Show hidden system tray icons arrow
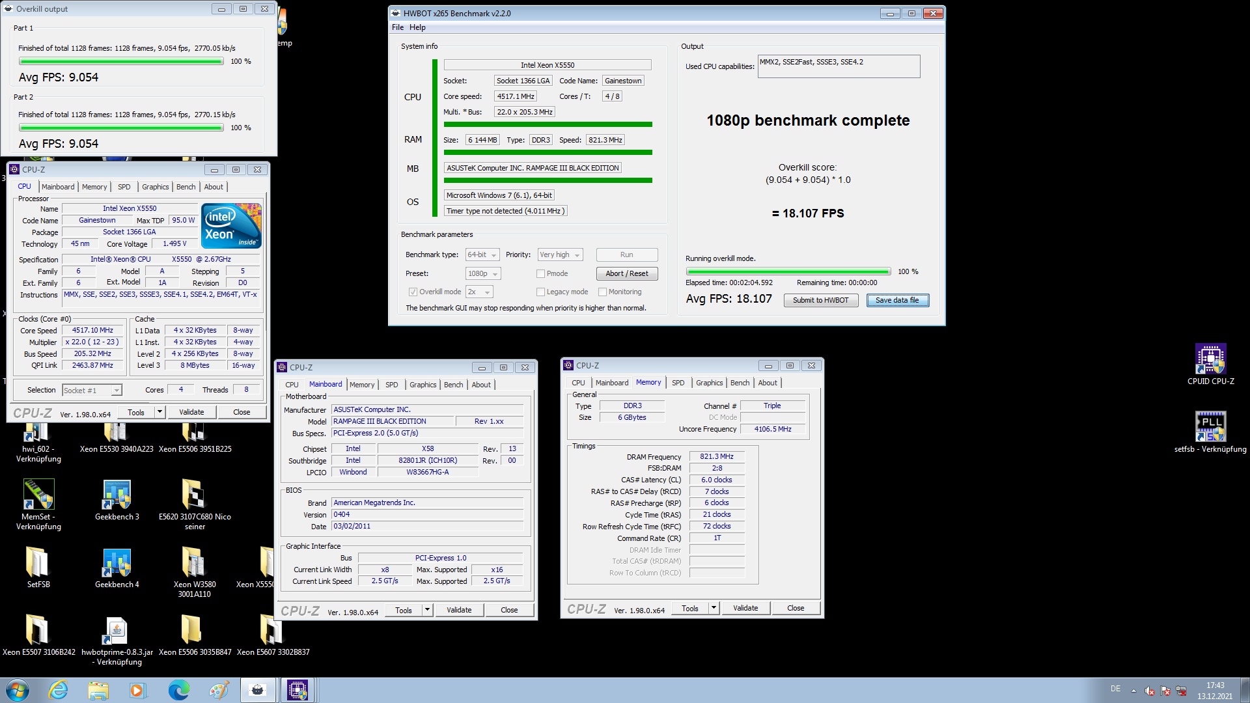Image resolution: width=1250 pixels, height=703 pixels. pyautogui.click(x=1133, y=691)
